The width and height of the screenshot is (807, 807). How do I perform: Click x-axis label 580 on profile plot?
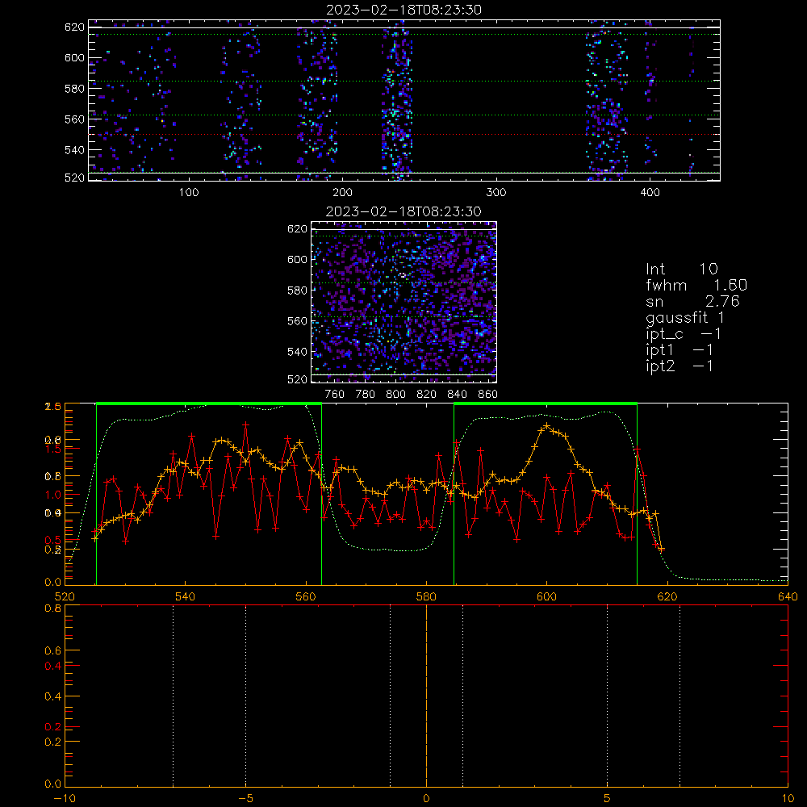pos(426,596)
